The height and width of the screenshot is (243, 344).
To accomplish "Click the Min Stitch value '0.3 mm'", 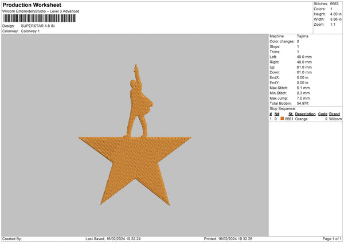I will click(303, 93).
